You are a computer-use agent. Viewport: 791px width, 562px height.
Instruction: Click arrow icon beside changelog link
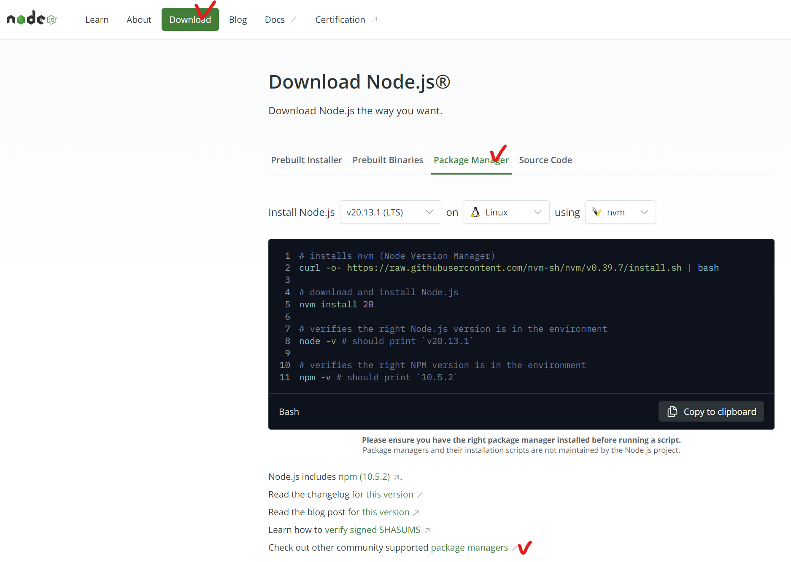pos(420,495)
